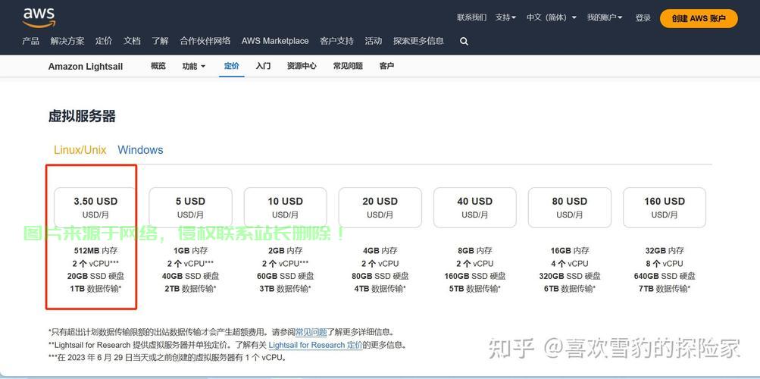Viewport: 760px width, 379px height.
Task: Open the 客户支持 menu
Action: point(337,41)
